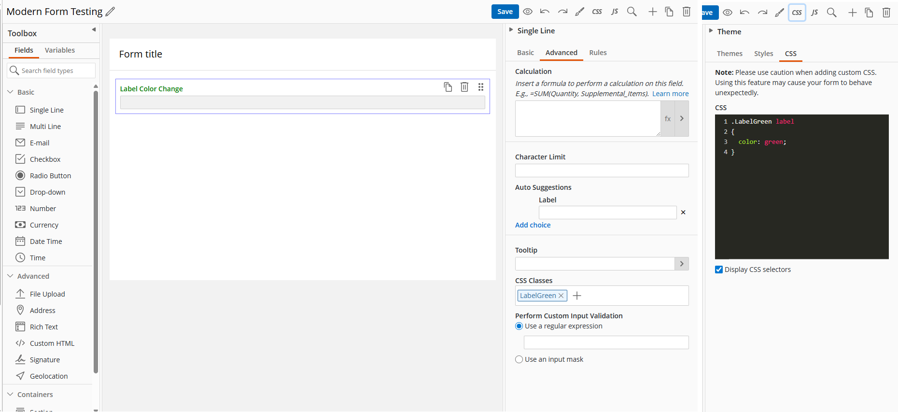Collapse the Toolbox panel arrow
Image resolution: width=898 pixels, height=412 pixels.
[94, 29]
